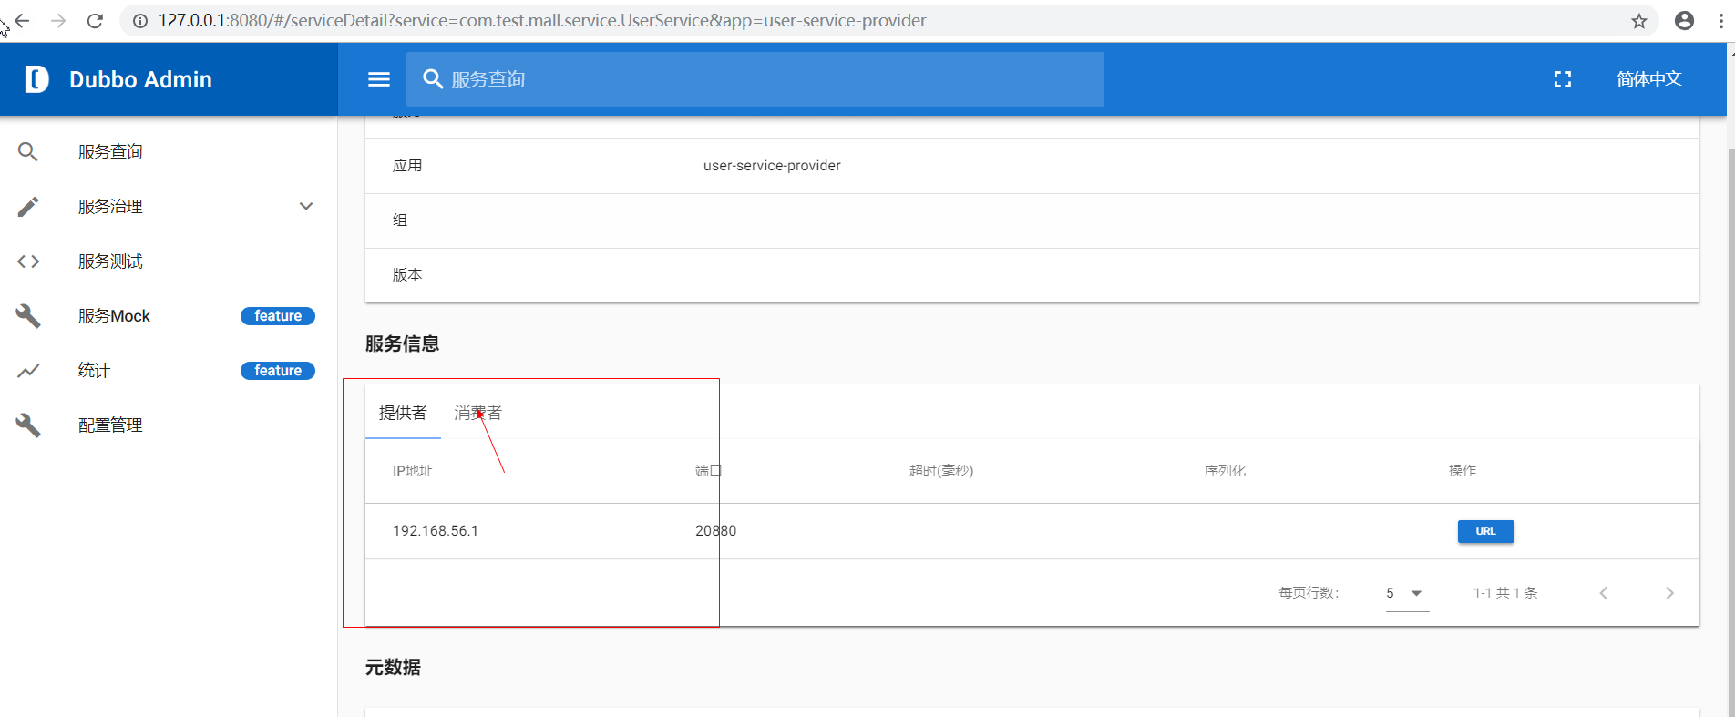Click the 服务信息 section heading
The height and width of the screenshot is (717, 1735).
tap(403, 343)
